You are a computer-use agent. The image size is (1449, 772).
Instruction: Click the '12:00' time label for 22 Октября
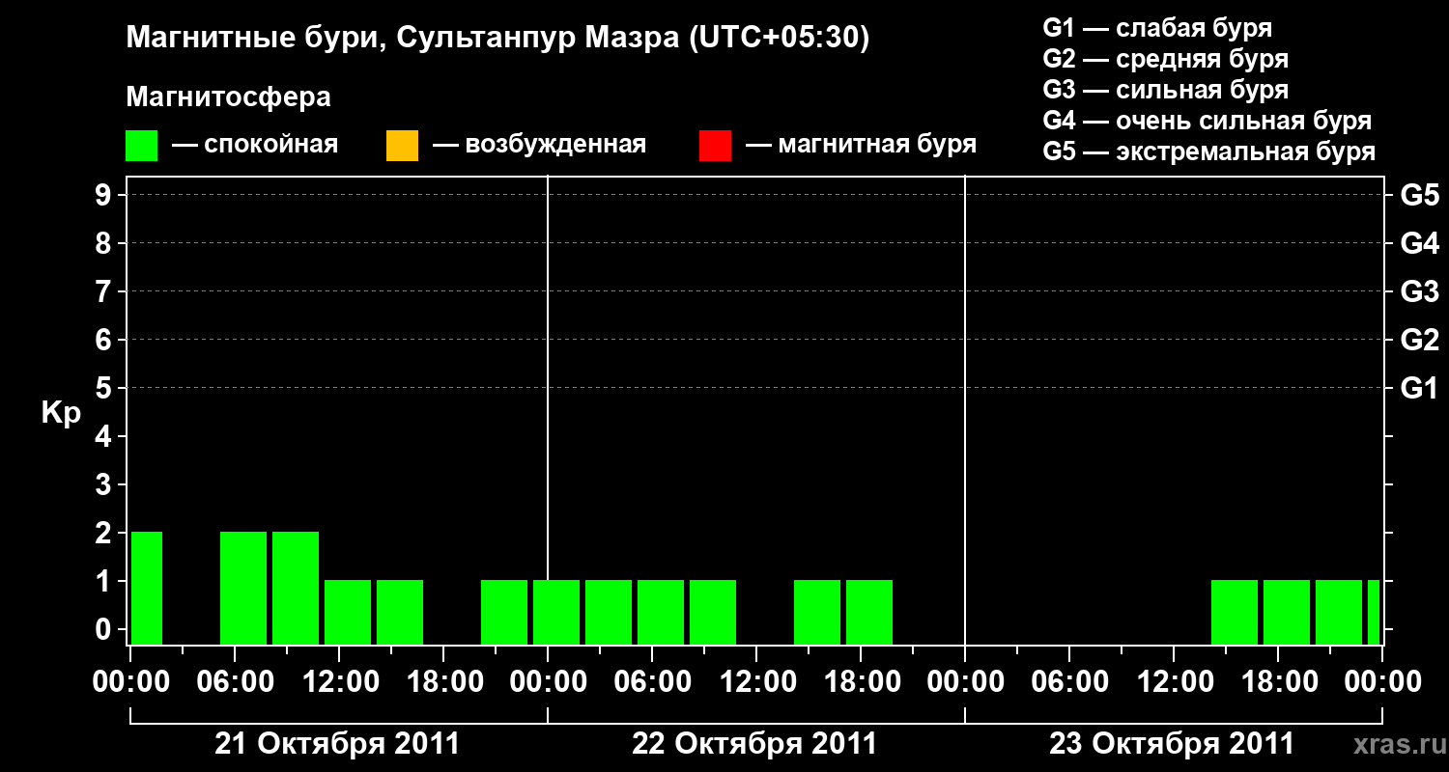point(756,681)
